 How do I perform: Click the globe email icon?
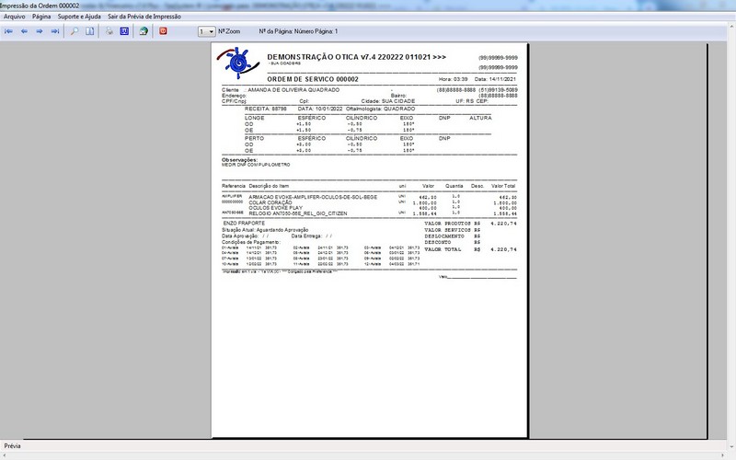point(144,31)
